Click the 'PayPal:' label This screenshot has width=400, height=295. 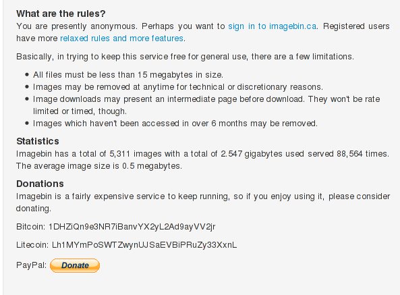(x=32, y=265)
